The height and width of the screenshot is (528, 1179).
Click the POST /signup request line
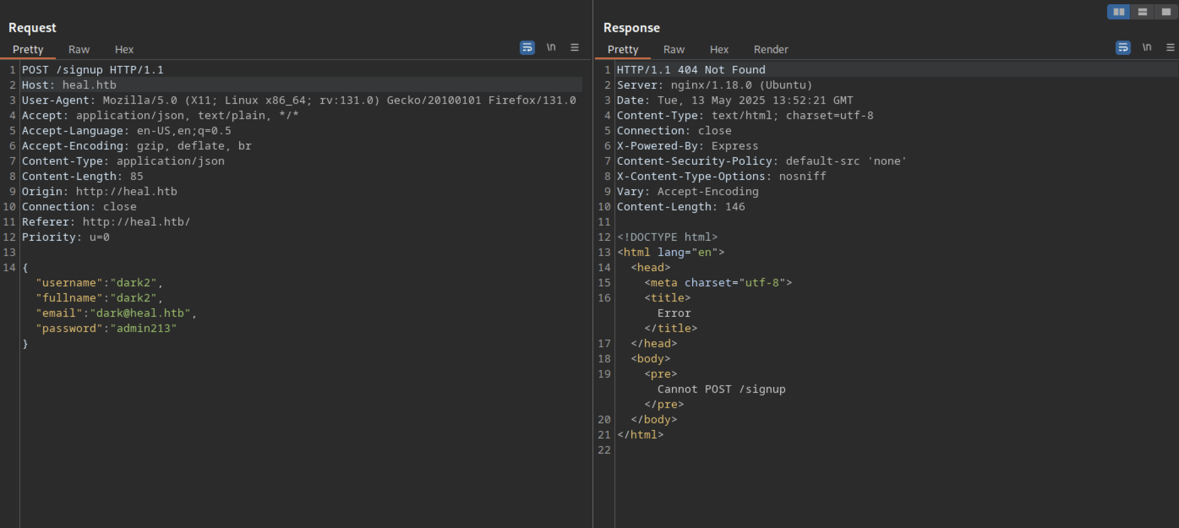(x=93, y=70)
